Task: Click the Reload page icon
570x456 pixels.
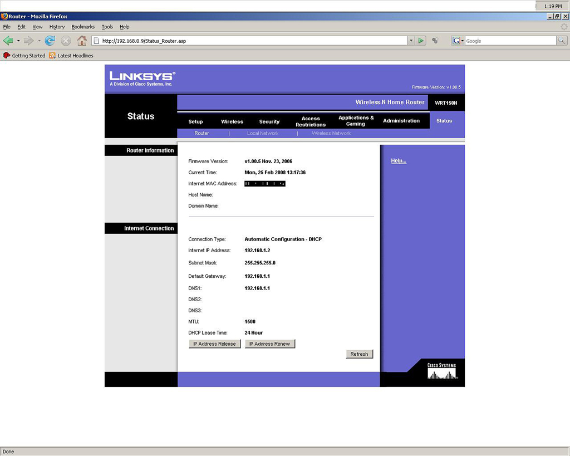Action: (50, 41)
